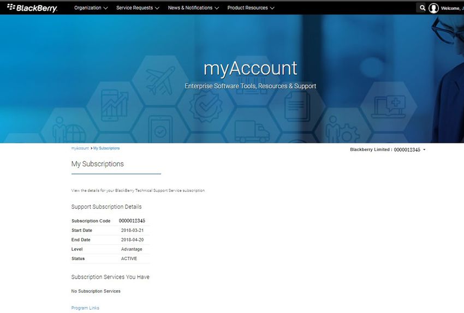
Task: Open the Blackberry Limited account dropdown arrow
Action: tap(424, 150)
